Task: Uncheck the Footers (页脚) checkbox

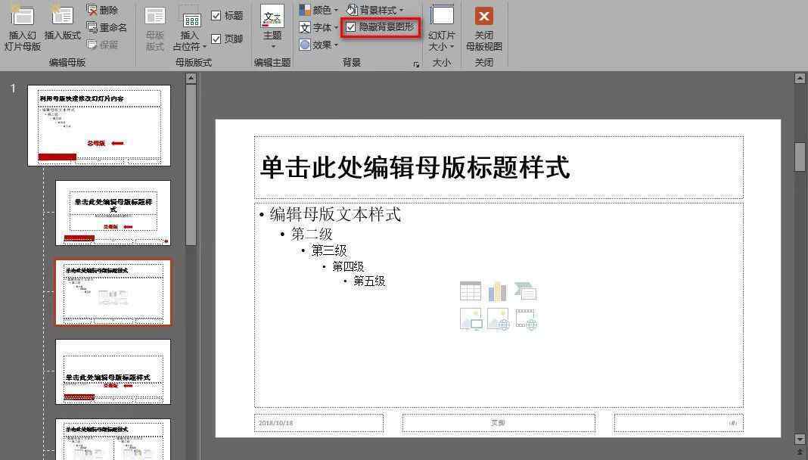Action: [216, 39]
